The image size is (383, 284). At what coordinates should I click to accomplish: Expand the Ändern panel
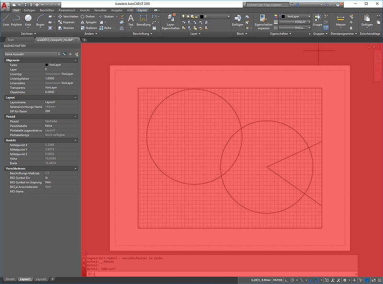(x=90, y=34)
